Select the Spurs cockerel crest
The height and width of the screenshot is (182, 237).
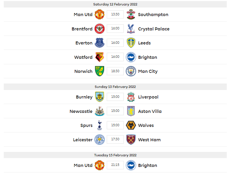tap(100, 125)
